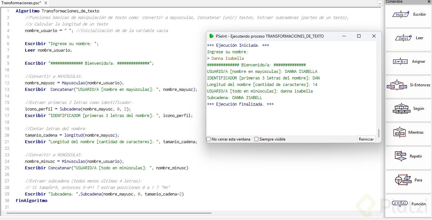Select the Transformaciones.psc tab
Screen dimensions: 432x220
point(21,3)
